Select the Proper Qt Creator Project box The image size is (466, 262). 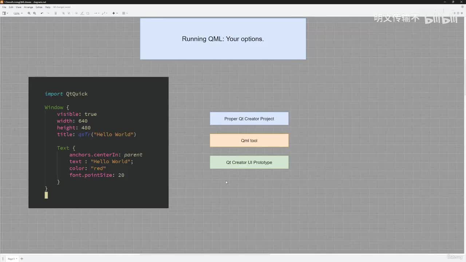tap(249, 119)
